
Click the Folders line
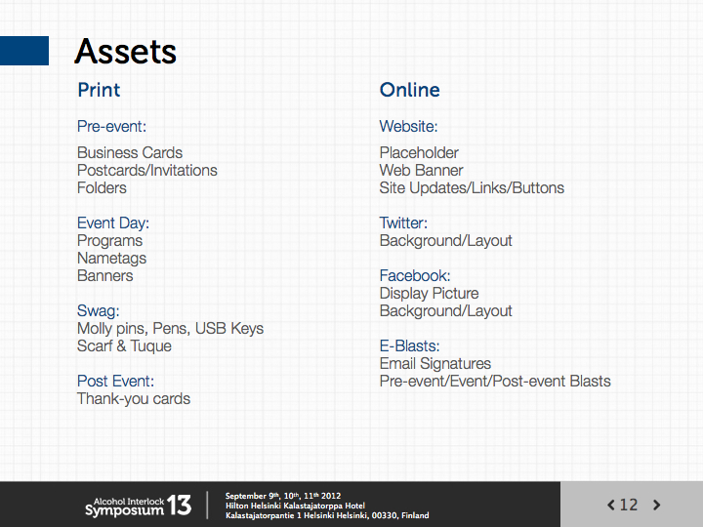point(102,187)
